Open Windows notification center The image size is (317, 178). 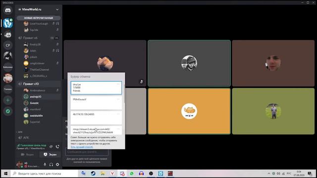tap(310, 174)
